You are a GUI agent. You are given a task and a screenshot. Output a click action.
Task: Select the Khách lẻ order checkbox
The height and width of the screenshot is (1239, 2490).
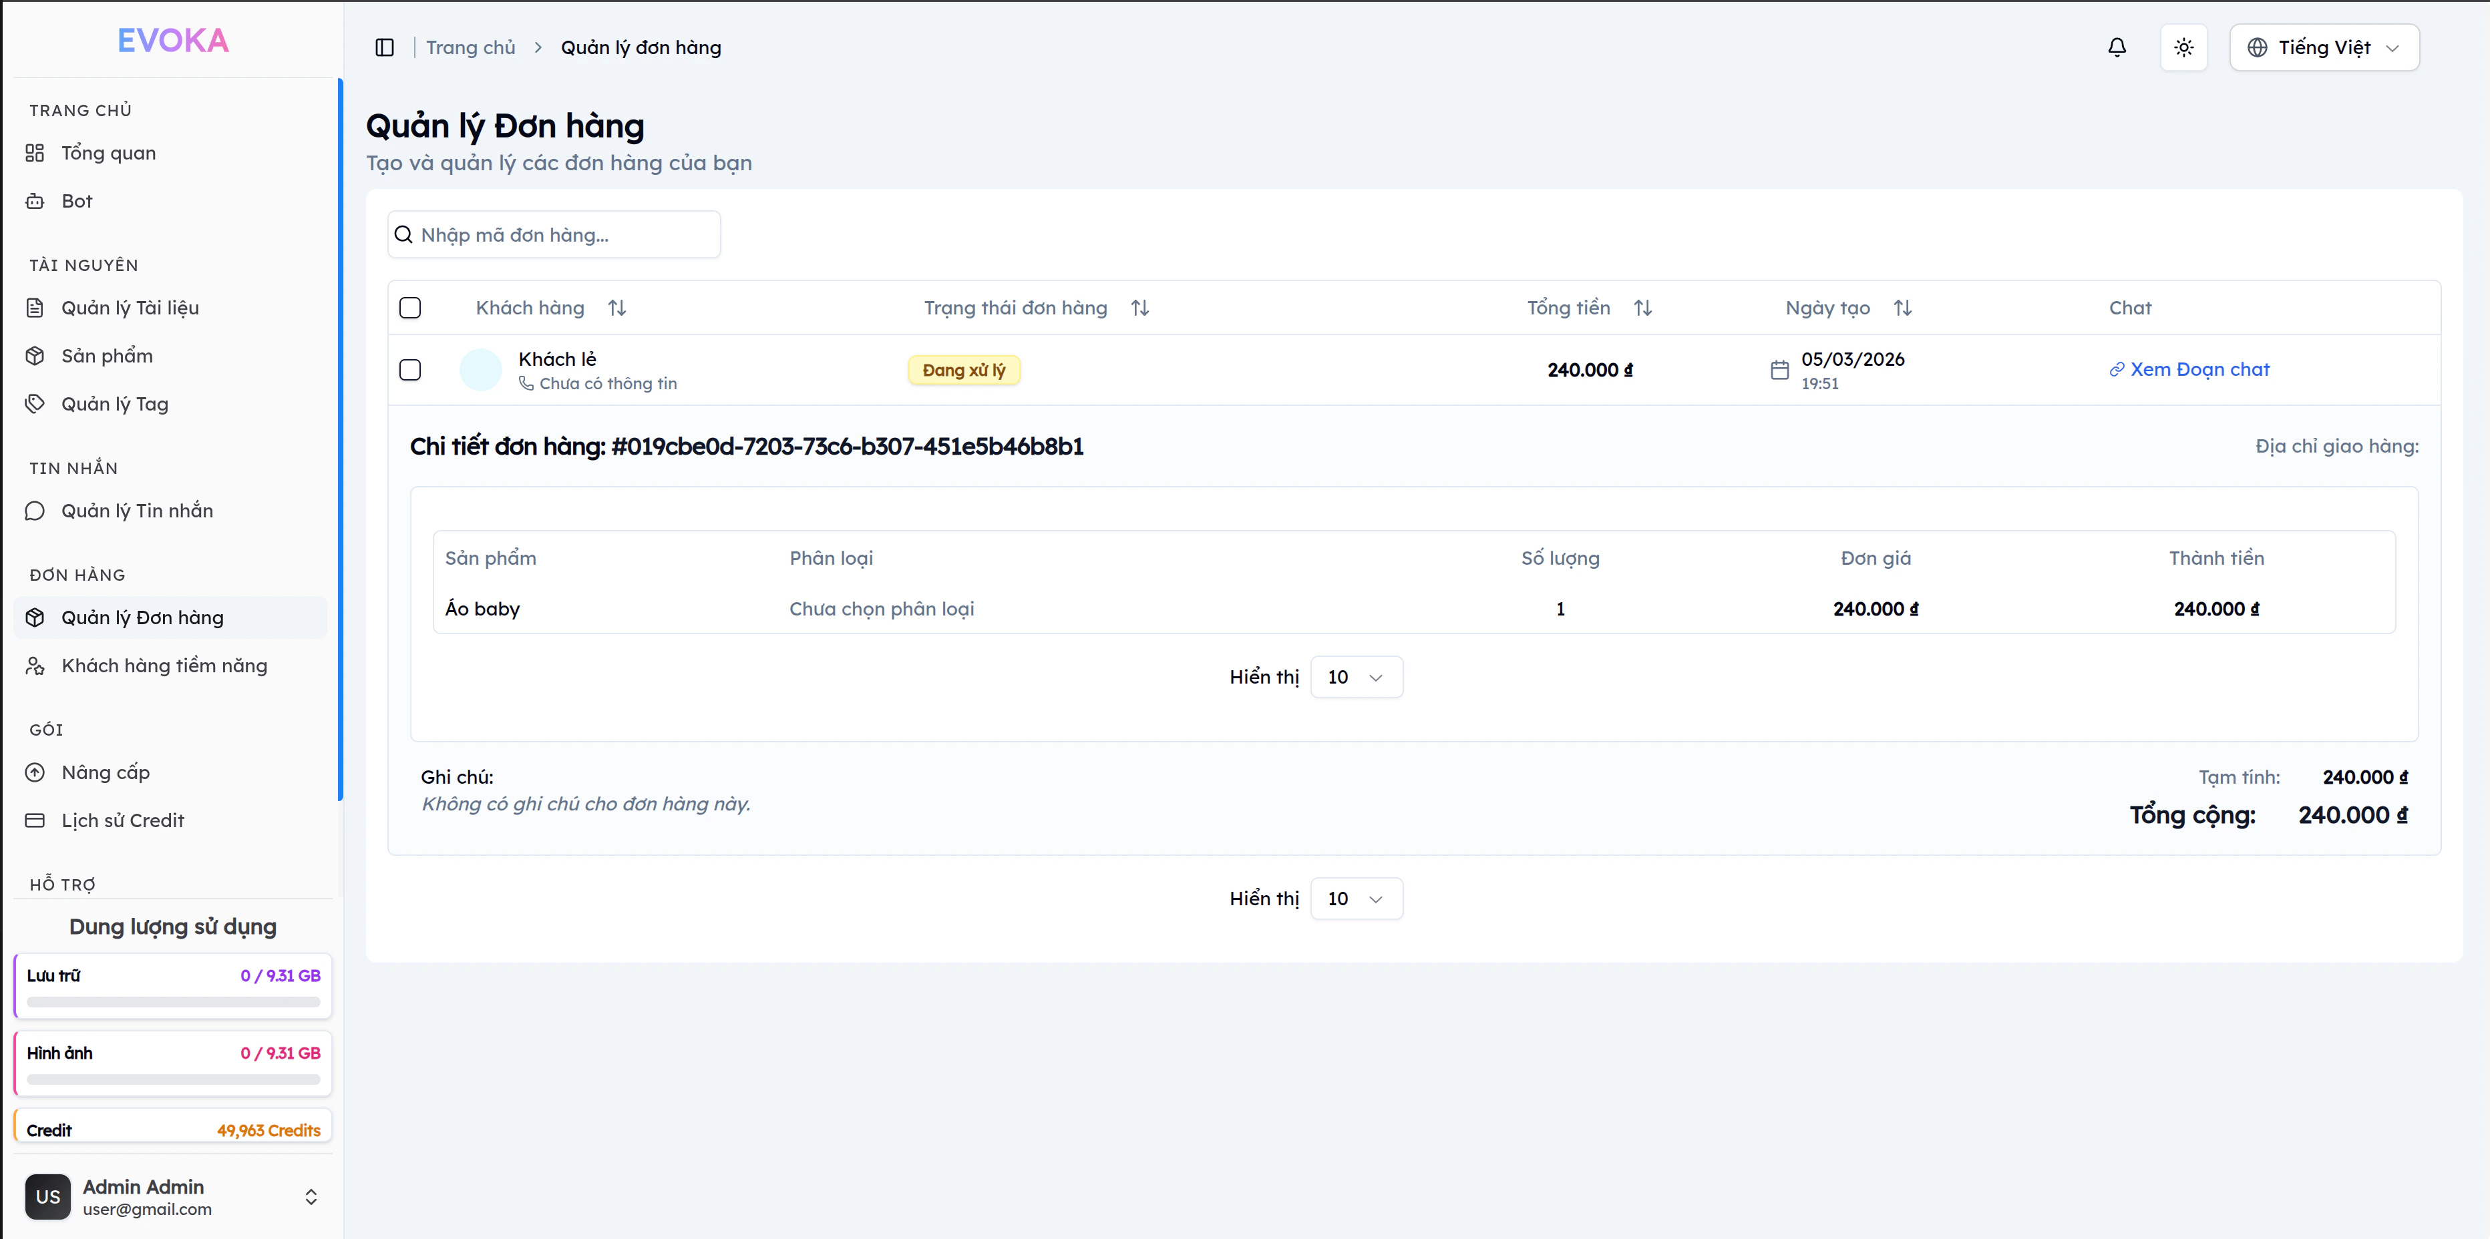[410, 370]
